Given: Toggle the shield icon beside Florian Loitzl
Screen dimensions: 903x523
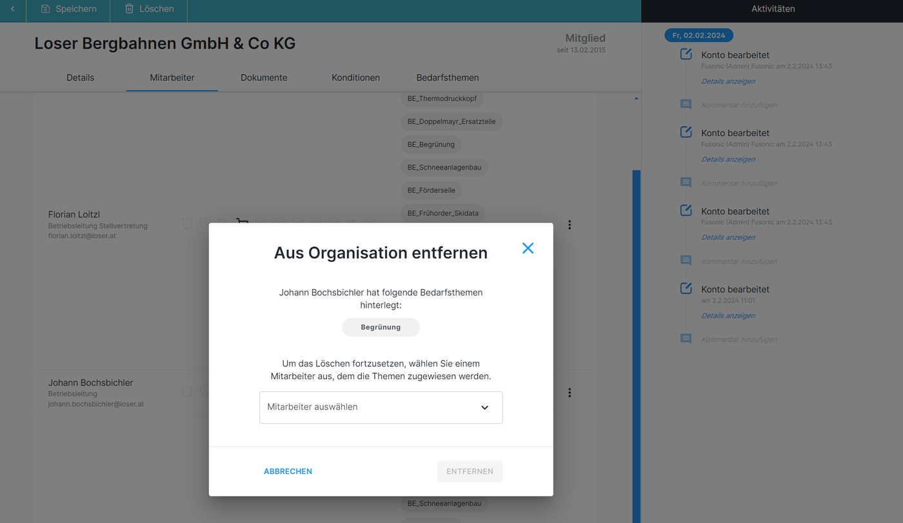Looking at the screenshot, I should point(187,223).
